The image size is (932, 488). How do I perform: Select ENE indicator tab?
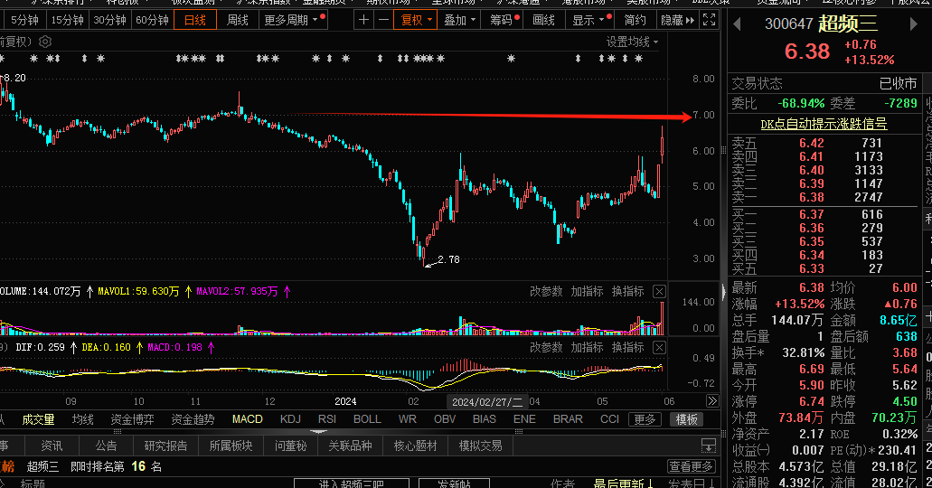(524, 419)
